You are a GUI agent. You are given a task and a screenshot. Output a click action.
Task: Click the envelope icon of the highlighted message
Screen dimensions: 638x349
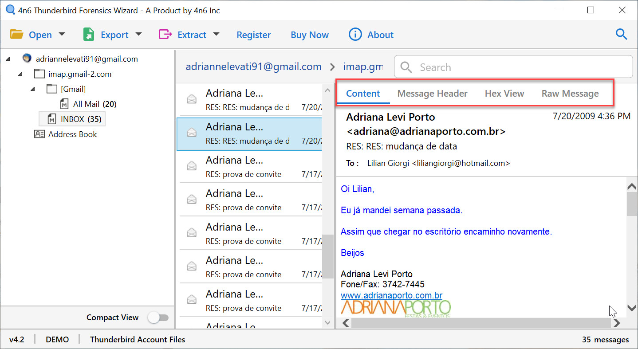(x=192, y=133)
